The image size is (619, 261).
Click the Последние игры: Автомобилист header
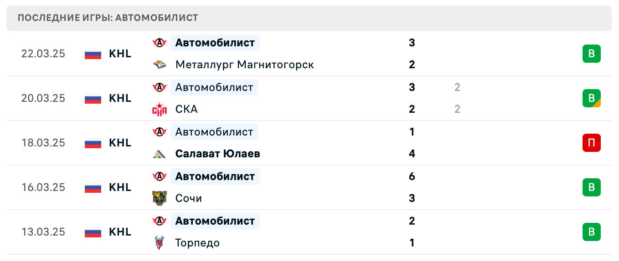108,18
